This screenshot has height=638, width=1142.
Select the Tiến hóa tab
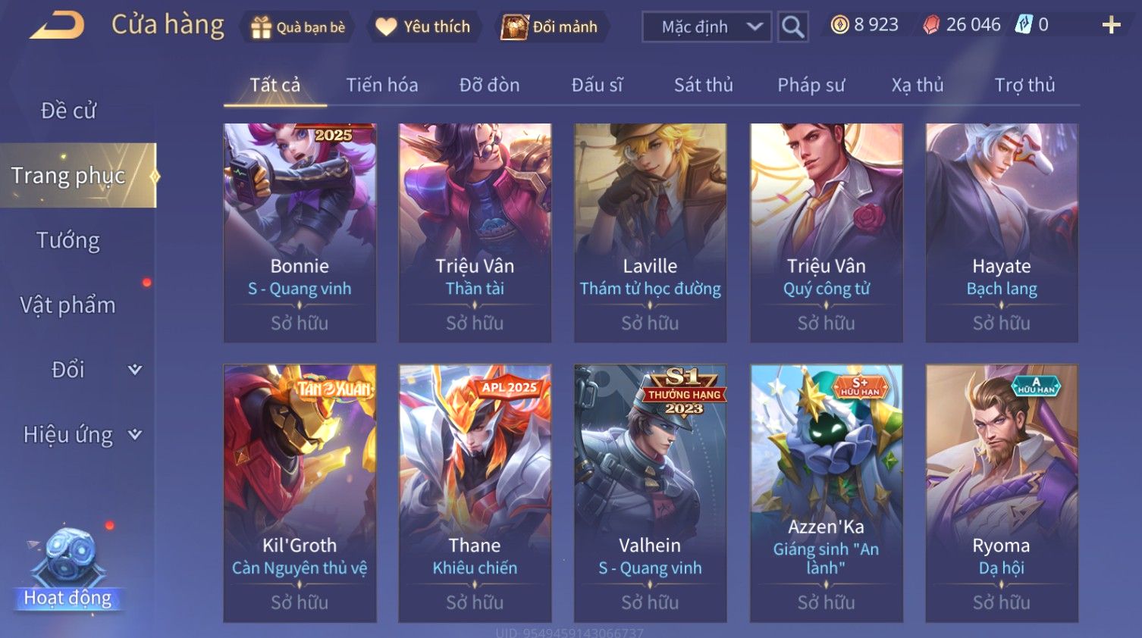pyautogui.click(x=382, y=85)
